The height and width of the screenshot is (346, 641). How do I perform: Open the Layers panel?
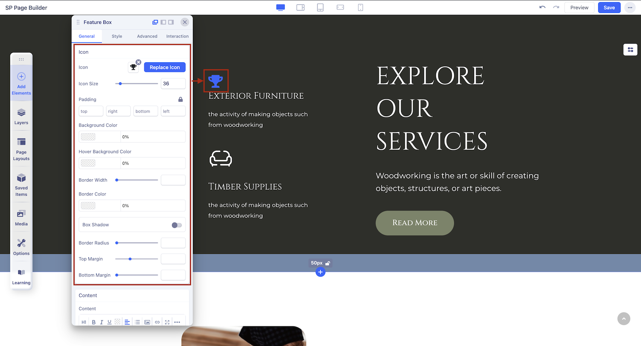(x=21, y=116)
